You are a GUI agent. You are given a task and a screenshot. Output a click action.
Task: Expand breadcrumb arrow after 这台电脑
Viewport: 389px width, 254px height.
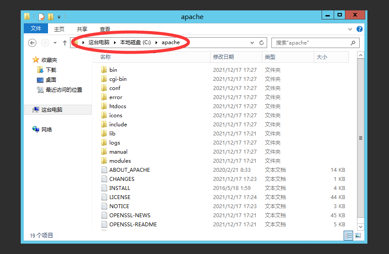pyautogui.click(x=115, y=43)
